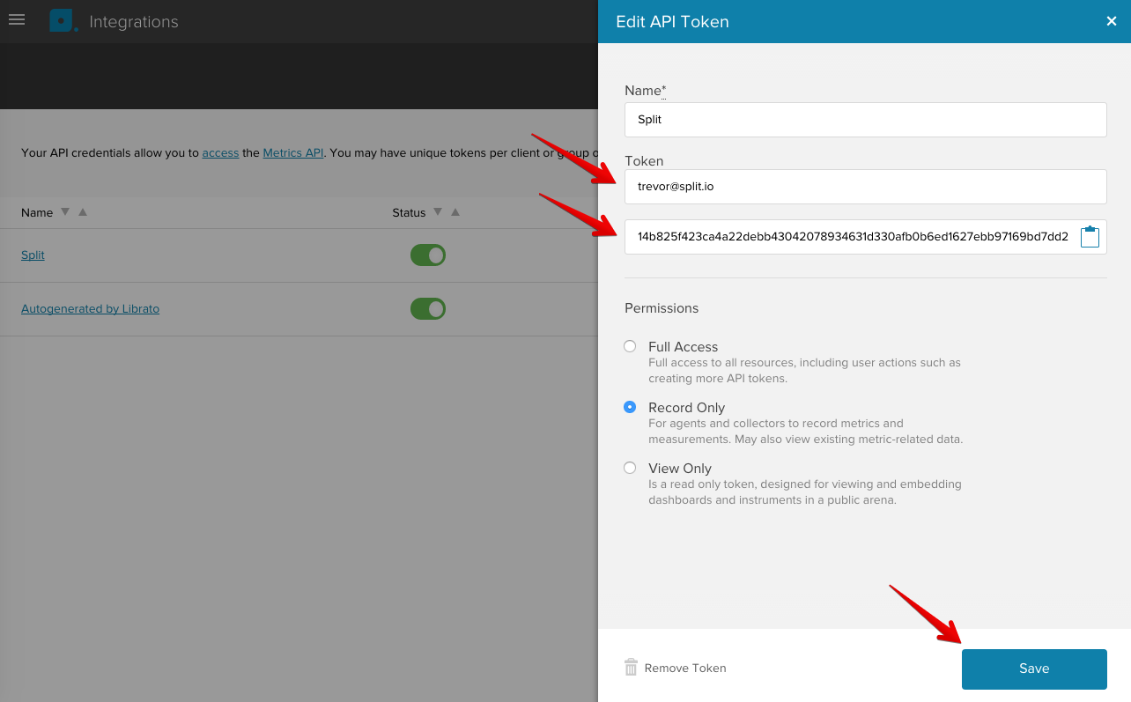Click the Remove Token trash icon

(x=631, y=668)
